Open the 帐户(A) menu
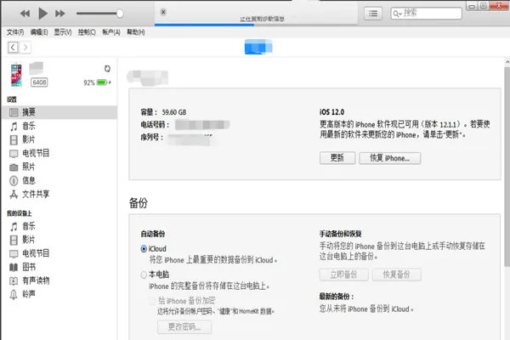The width and height of the screenshot is (510, 340). coord(111,32)
